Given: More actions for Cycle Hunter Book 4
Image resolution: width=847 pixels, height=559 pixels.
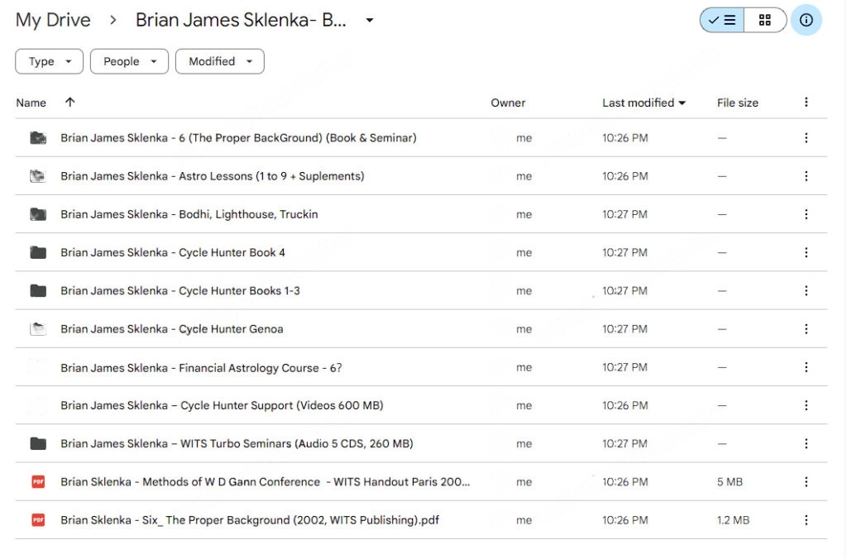Looking at the screenshot, I should pos(806,252).
